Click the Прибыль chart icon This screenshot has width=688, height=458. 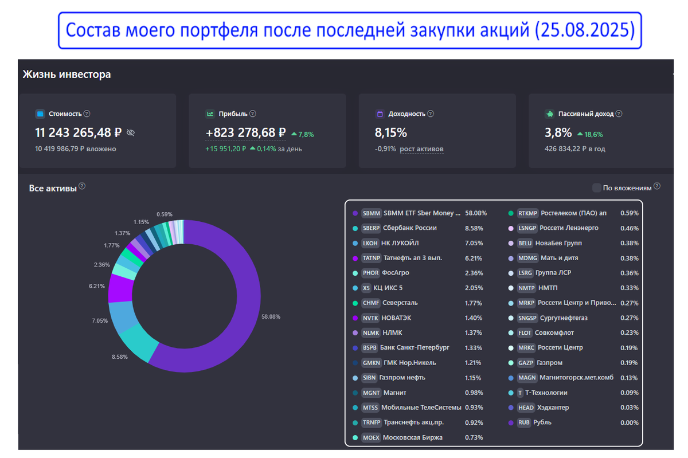coord(210,114)
